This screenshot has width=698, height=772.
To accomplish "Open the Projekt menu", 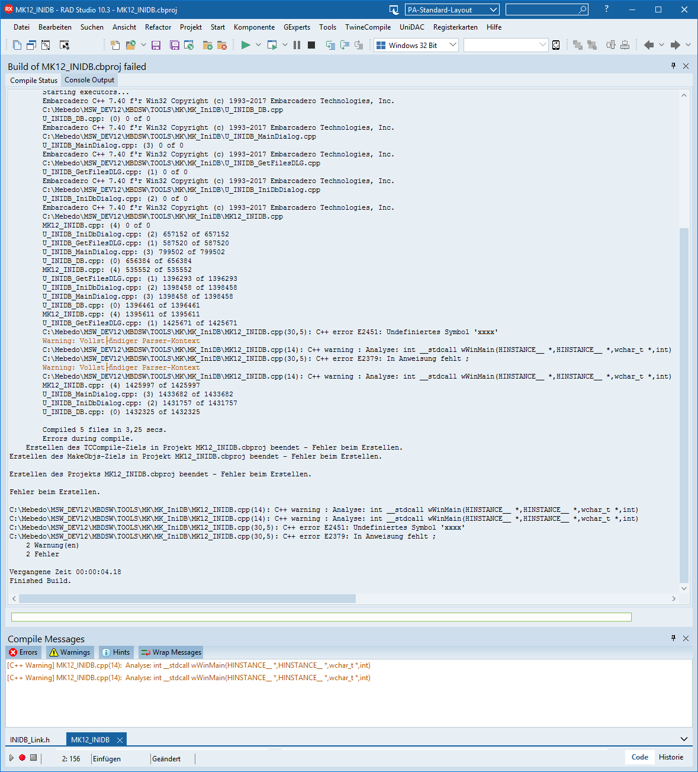I will coord(191,27).
